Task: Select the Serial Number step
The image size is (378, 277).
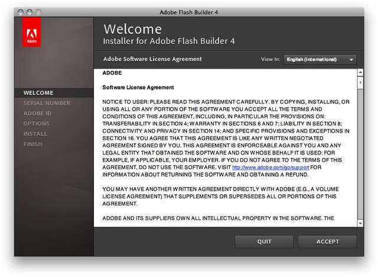Action: click(47, 103)
